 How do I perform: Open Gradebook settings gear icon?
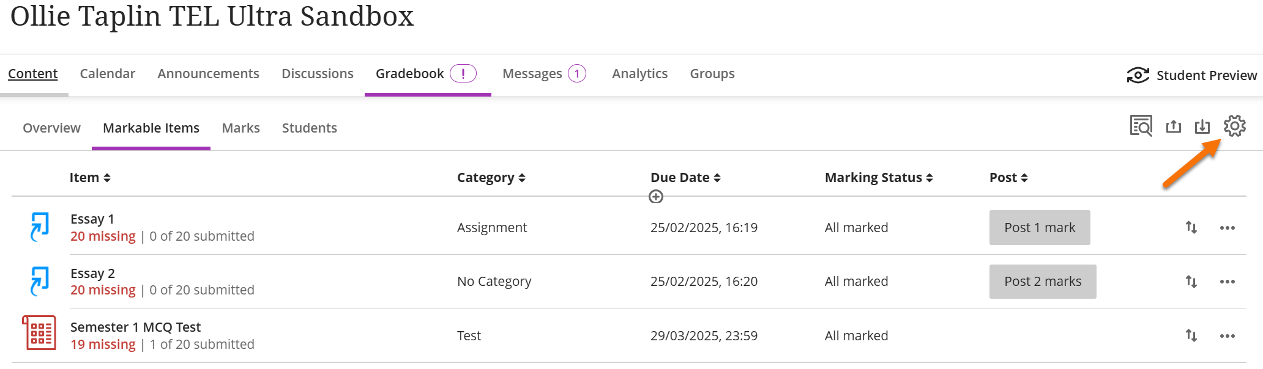click(1234, 126)
